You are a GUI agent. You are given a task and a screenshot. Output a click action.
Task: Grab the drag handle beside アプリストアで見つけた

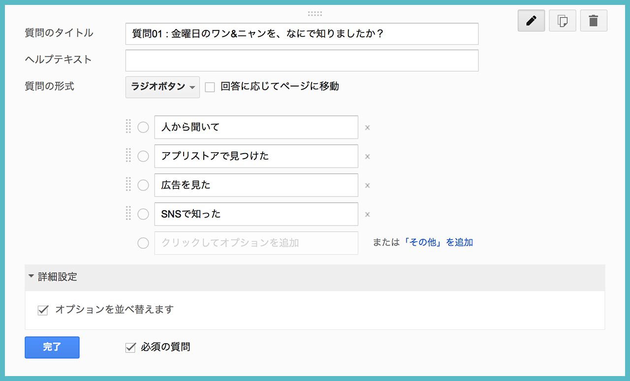point(128,156)
